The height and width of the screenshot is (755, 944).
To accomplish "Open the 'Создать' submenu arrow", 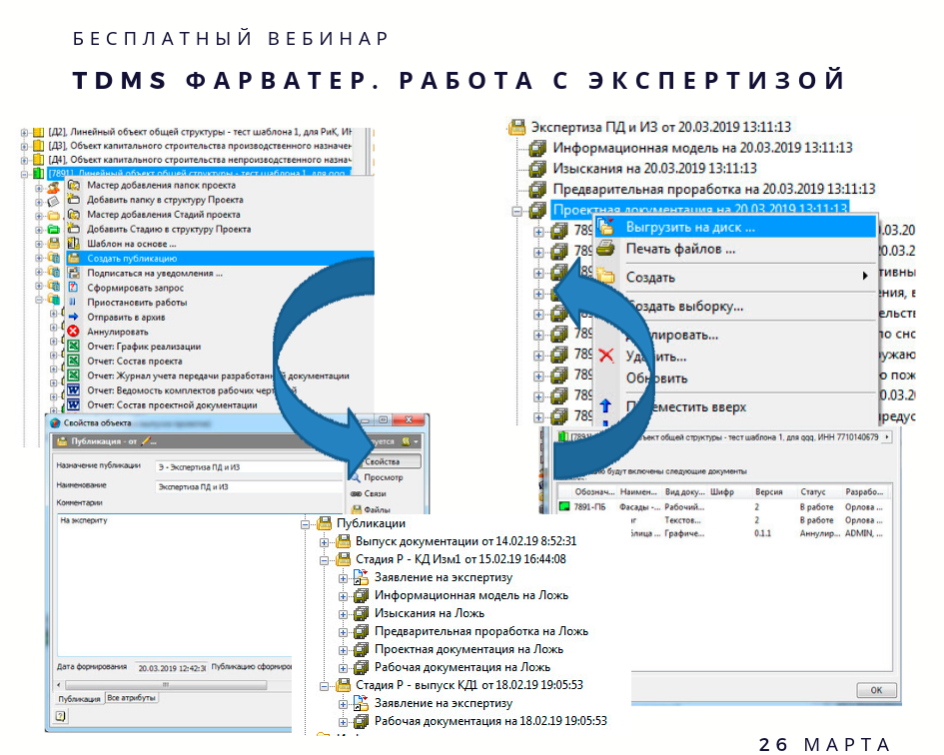I will pos(865,276).
